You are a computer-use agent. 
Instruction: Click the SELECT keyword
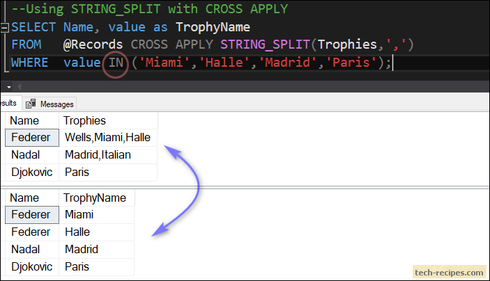pos(33,27)
